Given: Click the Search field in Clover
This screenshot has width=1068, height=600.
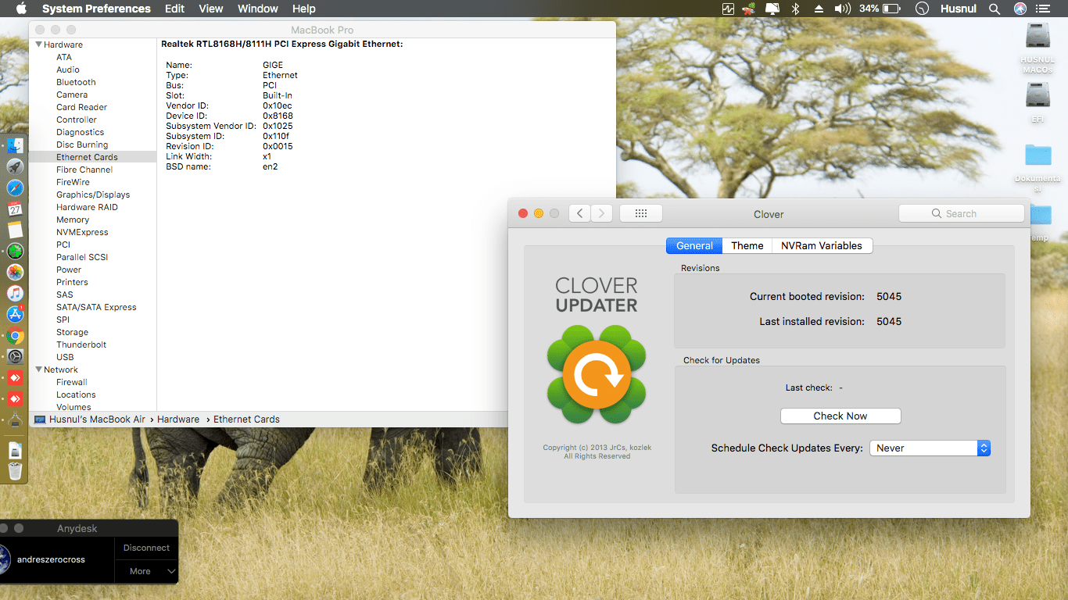Looking at the screenshot, I should 961,213.
